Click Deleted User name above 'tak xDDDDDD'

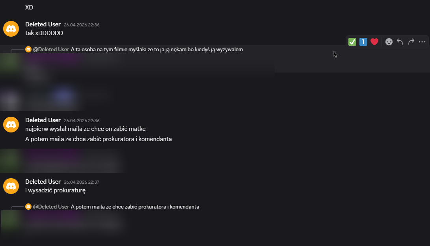43,24
